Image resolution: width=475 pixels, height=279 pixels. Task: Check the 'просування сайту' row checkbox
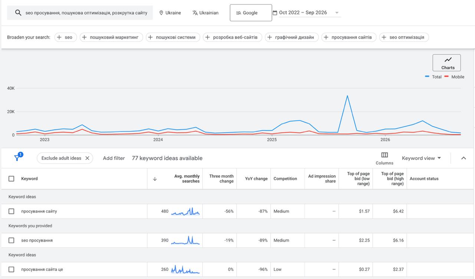coord(12,211)
